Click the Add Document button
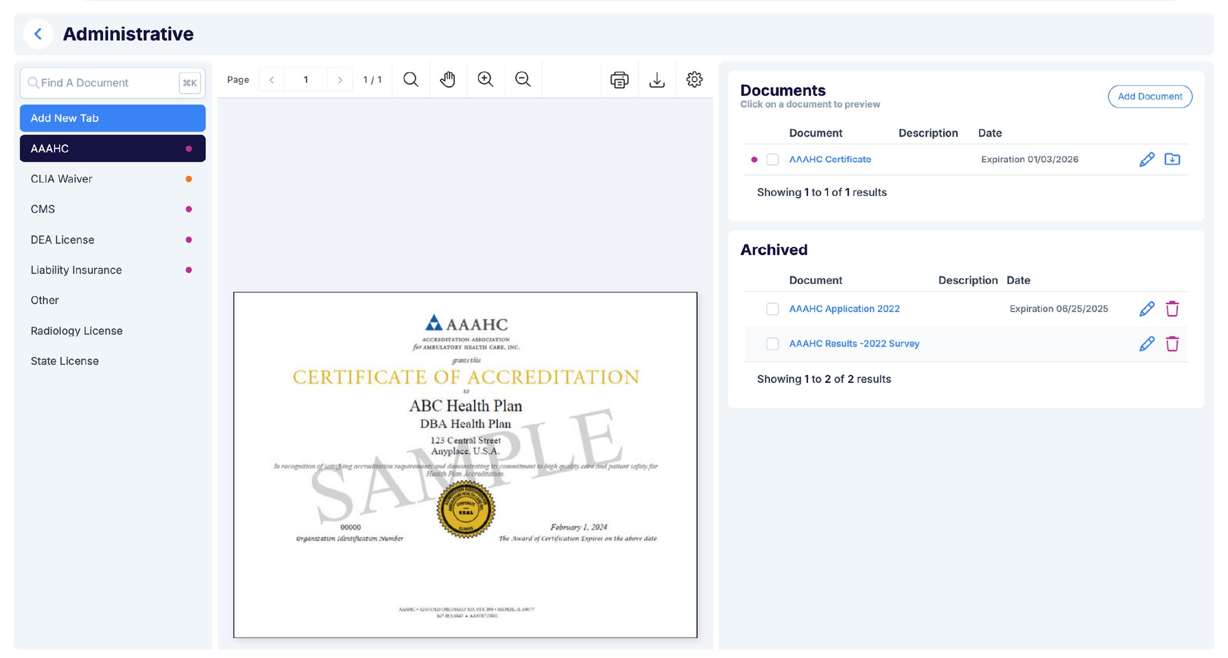The width and height of the screenshot is (1228, 658). pyautogui.click(x=1150, y=96)
